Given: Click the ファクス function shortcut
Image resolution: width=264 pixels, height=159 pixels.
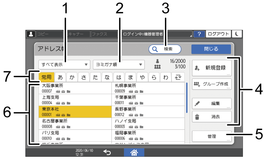Looking at the screenshot, I should pyautogui.click(x=104, y=34).
